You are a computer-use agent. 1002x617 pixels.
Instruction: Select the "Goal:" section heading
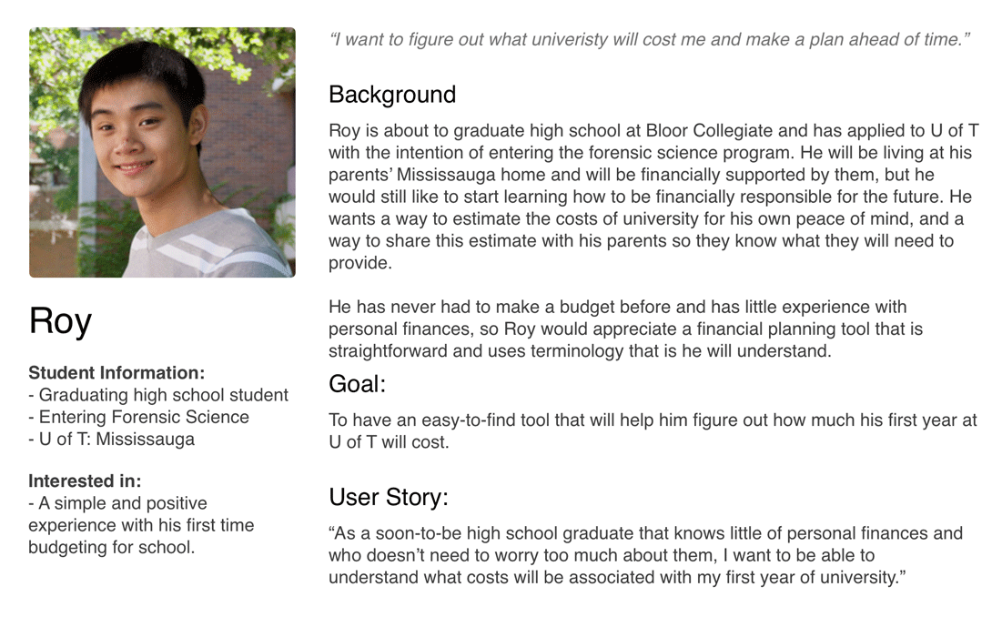click(x=358, y=384)
